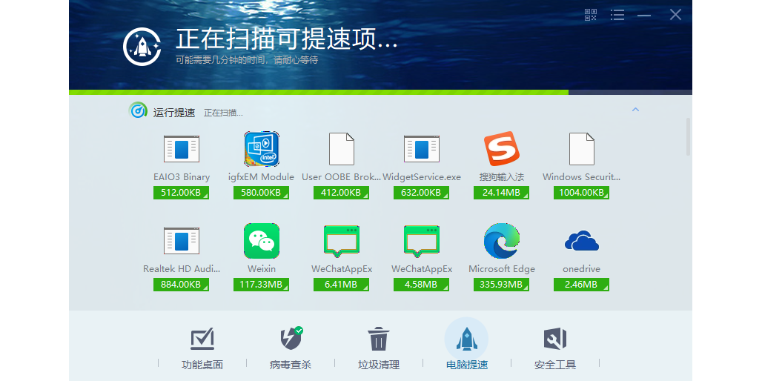Image resolution: width=762 pixels, height=381 pixels.
Task: Click the Microsoft Edge name label
Action: [x=502, y=269]
